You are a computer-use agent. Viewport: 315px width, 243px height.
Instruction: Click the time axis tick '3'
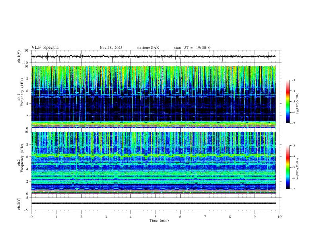tap(106, 217)
